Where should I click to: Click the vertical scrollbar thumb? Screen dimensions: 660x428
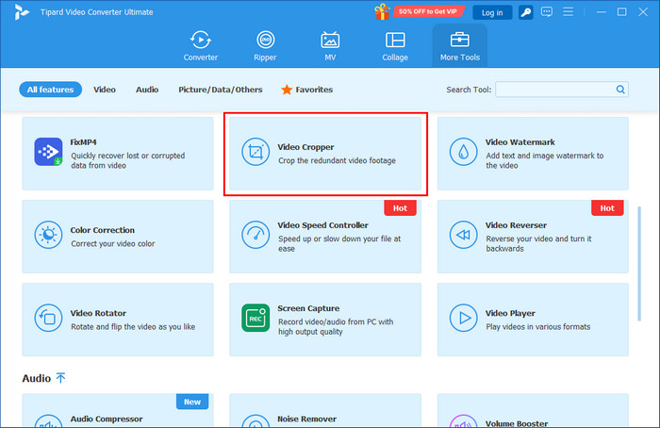[x=639, y=263]
